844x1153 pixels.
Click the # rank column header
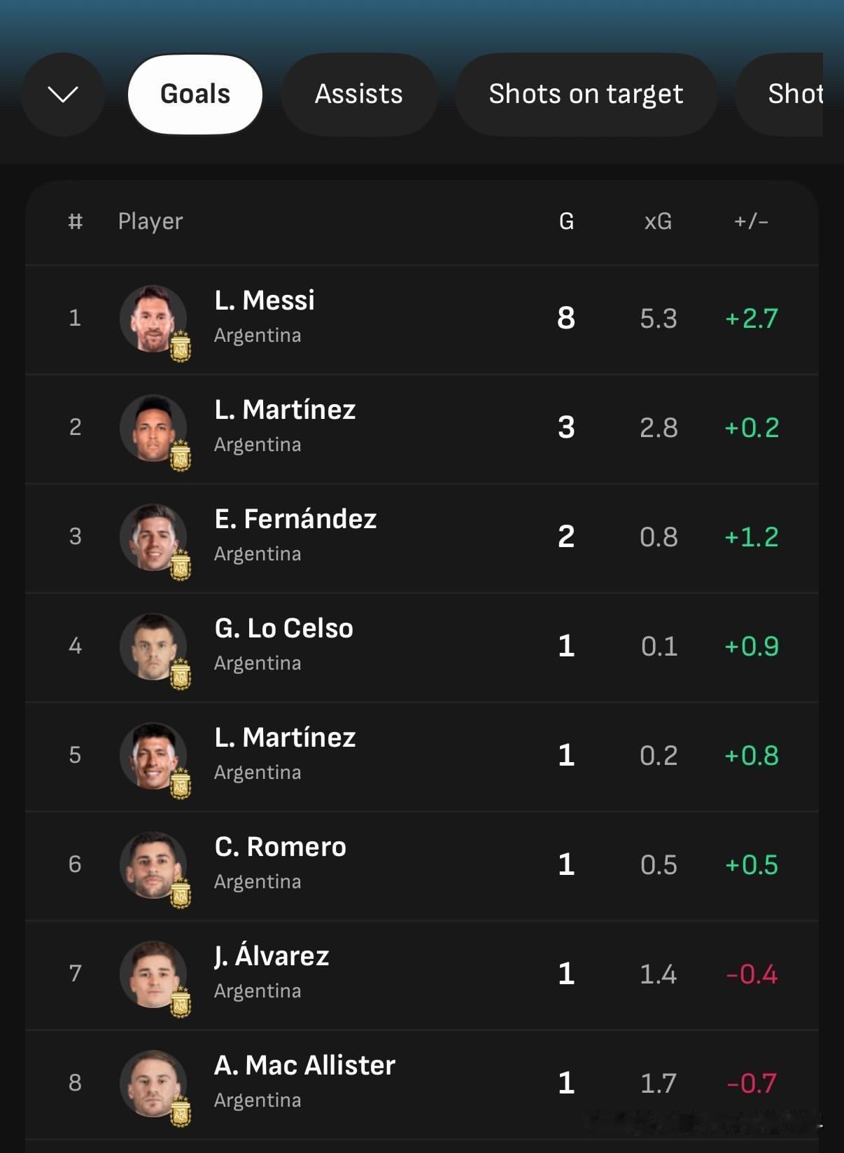click(75, 221)
